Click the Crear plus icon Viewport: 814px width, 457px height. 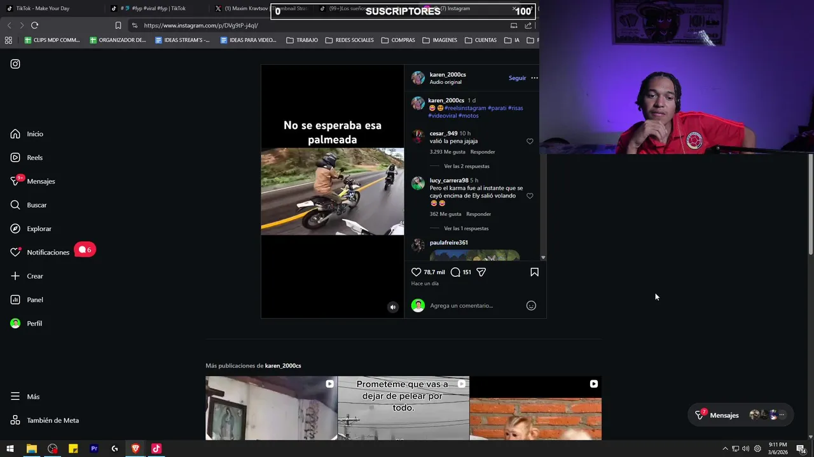click(x=15, y=276)
